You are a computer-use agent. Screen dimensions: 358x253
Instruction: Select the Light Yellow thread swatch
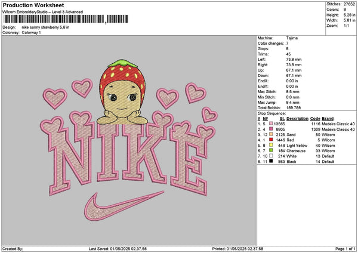[x=270, y=146]
